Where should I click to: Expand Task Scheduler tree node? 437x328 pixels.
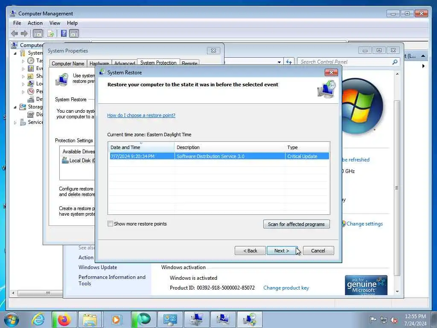pos(23,61)
